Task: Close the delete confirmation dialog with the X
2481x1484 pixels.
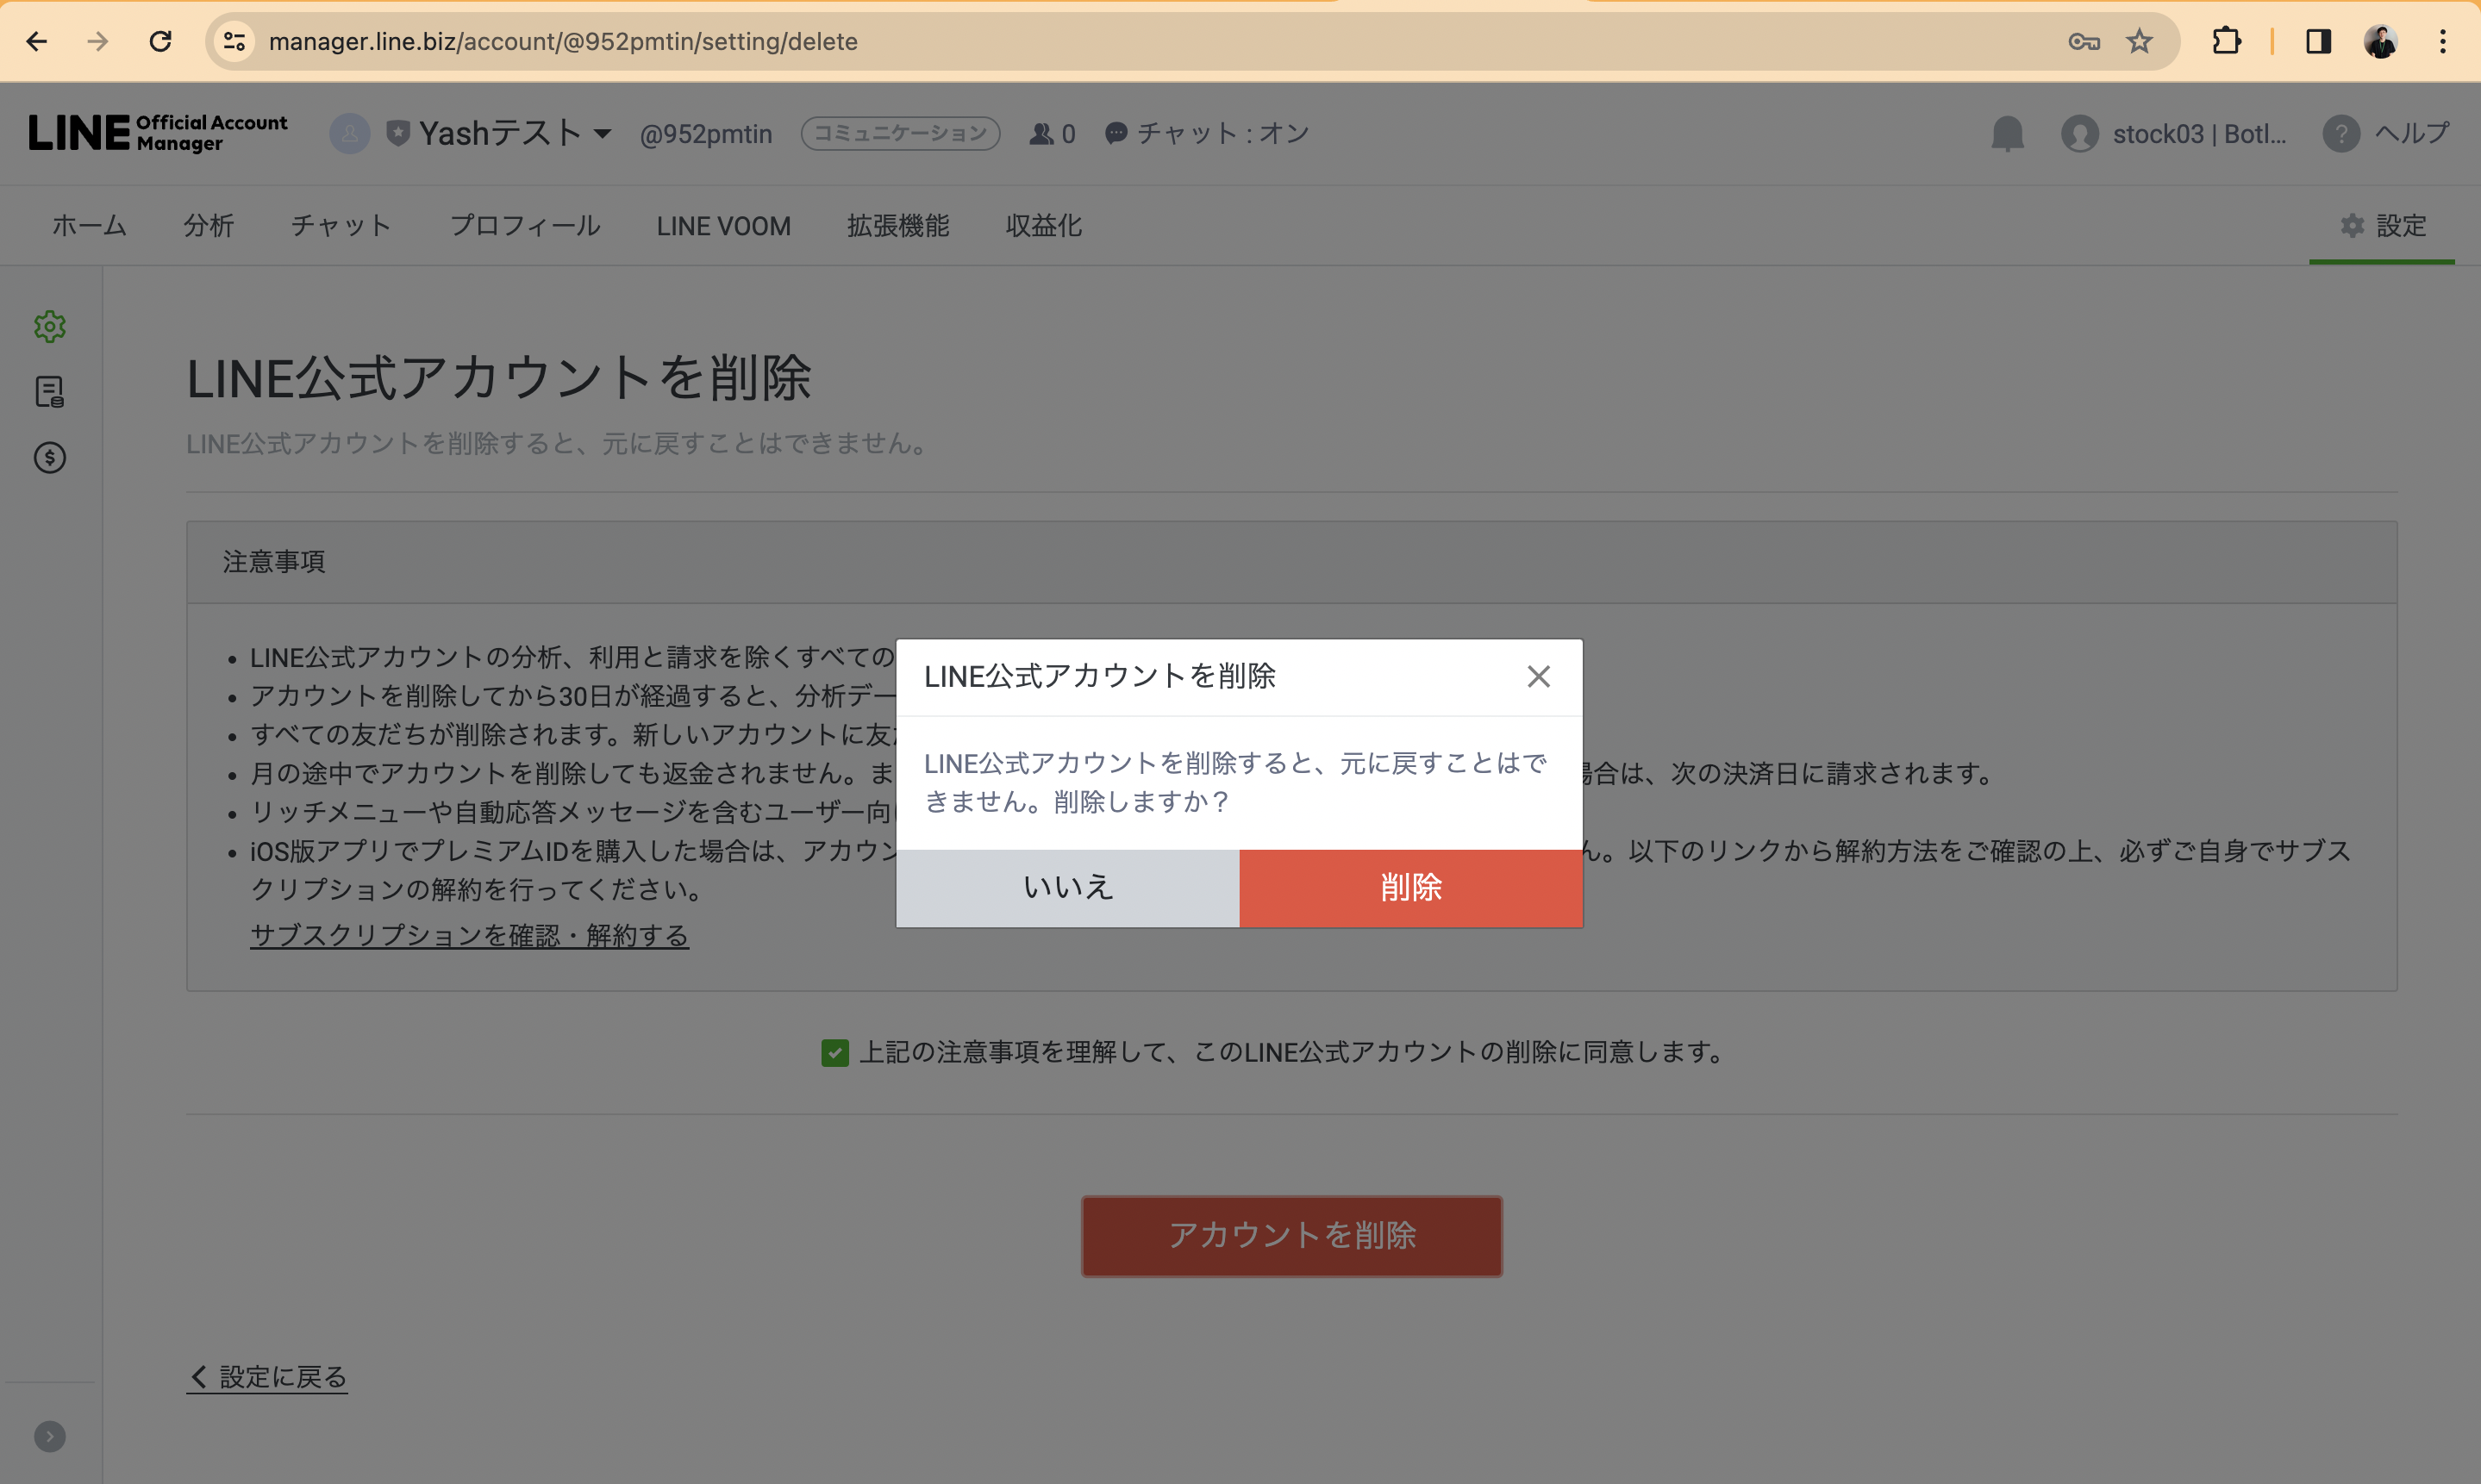Action: [x=1538, y=677]
